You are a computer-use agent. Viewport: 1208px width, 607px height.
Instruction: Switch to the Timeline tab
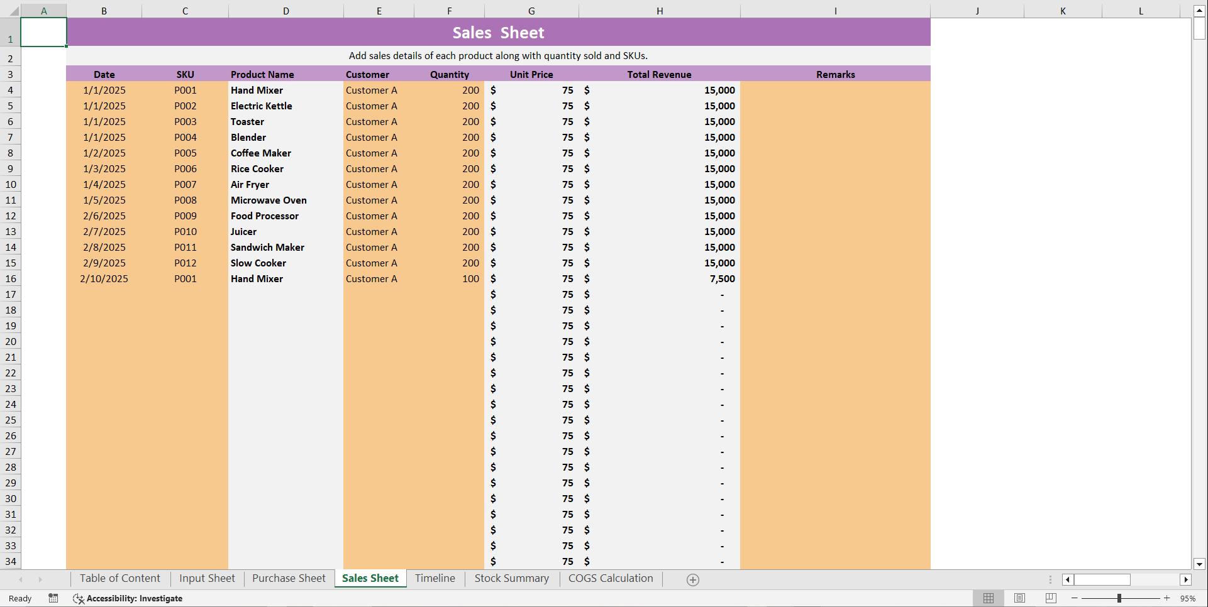[x=435, y=578]
